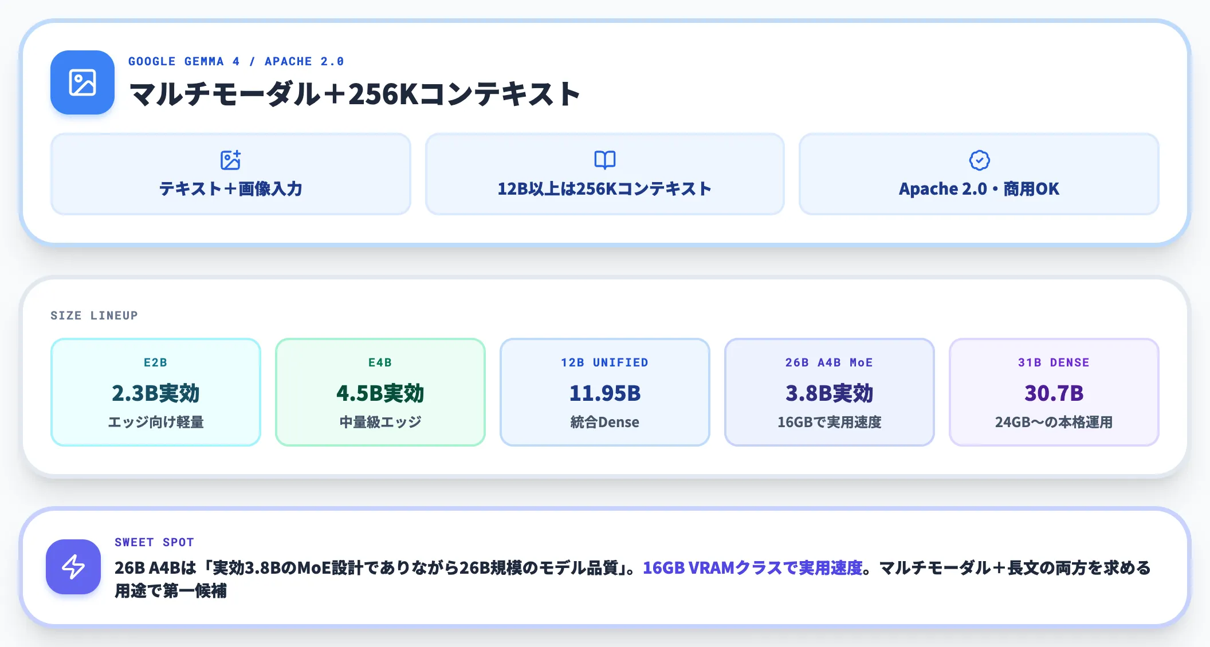Click the 用途で第一候補 text line

171,590
